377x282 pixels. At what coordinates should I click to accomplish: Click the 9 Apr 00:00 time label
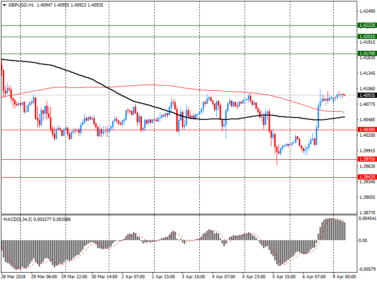coord(344,277)
